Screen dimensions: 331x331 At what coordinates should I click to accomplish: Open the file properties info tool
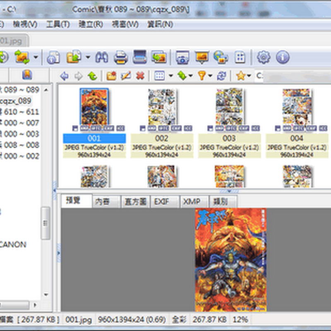(53, 57)
